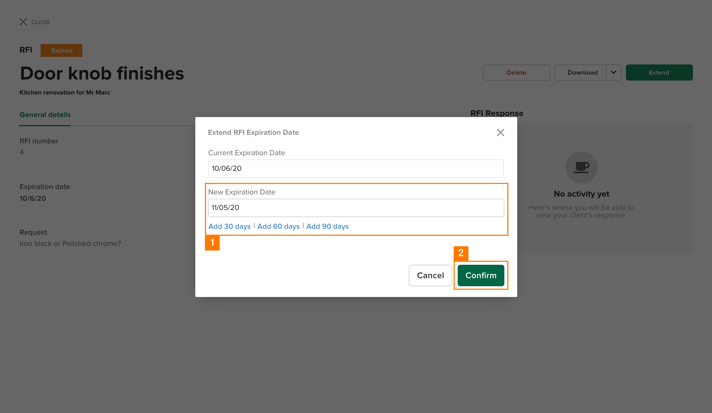Click the Delete button
This screenshot has height=413, width=712.
coord(516,73)
